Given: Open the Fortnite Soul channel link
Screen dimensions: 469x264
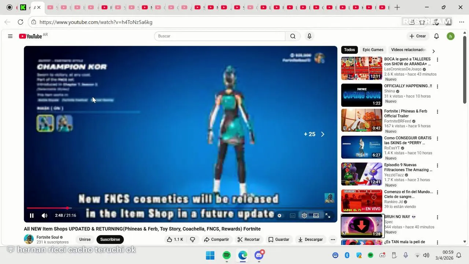Looking at the screenshot, I should tap(48, 237).
